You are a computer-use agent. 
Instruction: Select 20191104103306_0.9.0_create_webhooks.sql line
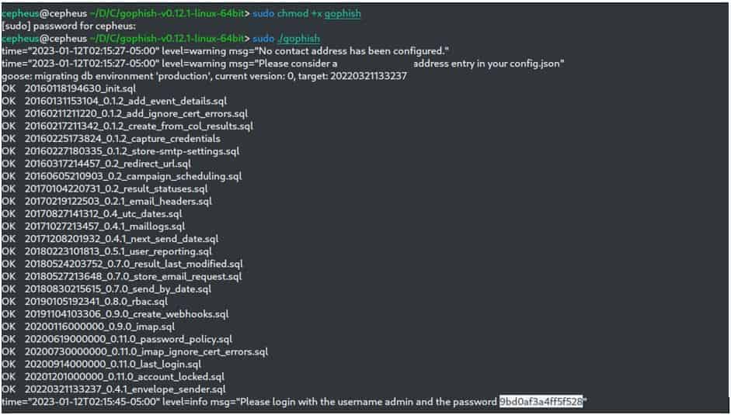[115, 314]
